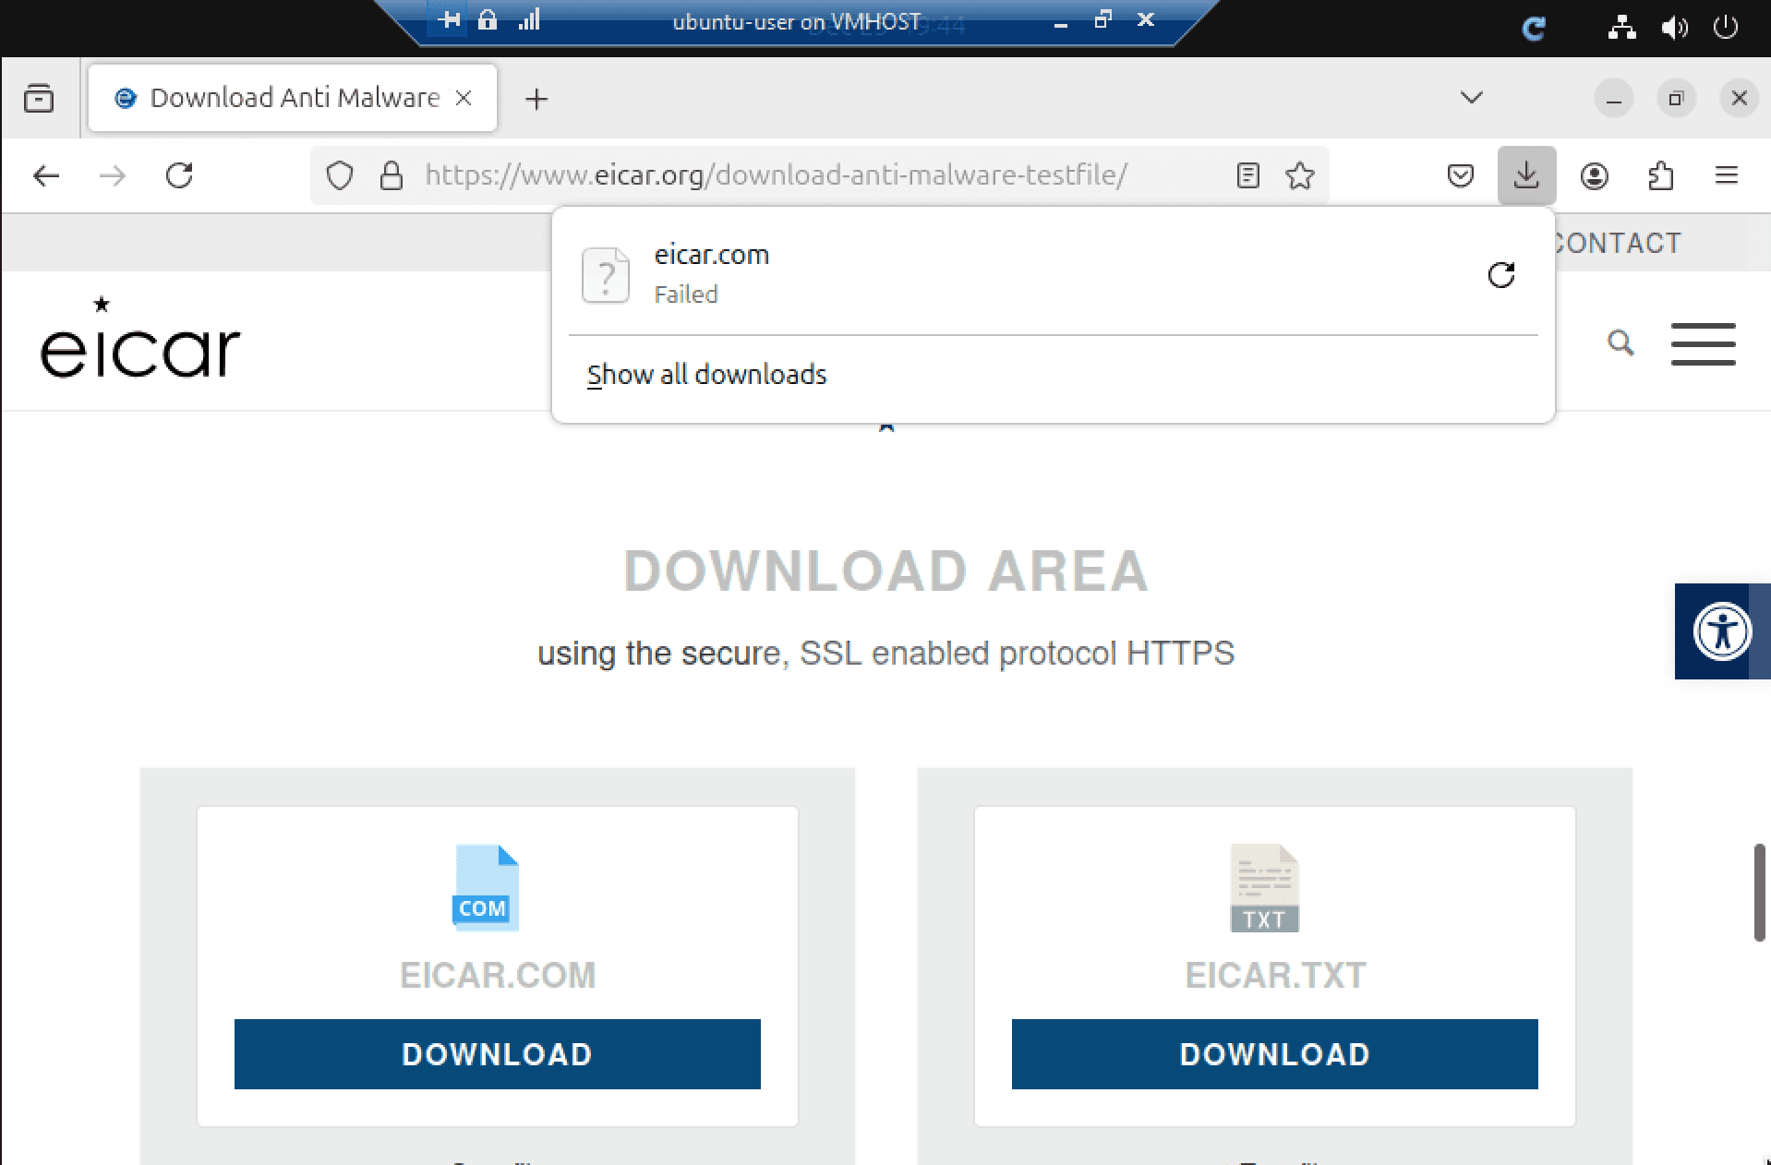Open the Firefox account menu

click(1595, 175)
